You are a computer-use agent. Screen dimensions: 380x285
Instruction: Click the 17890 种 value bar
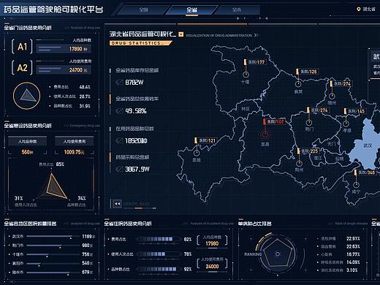(64, 49)
